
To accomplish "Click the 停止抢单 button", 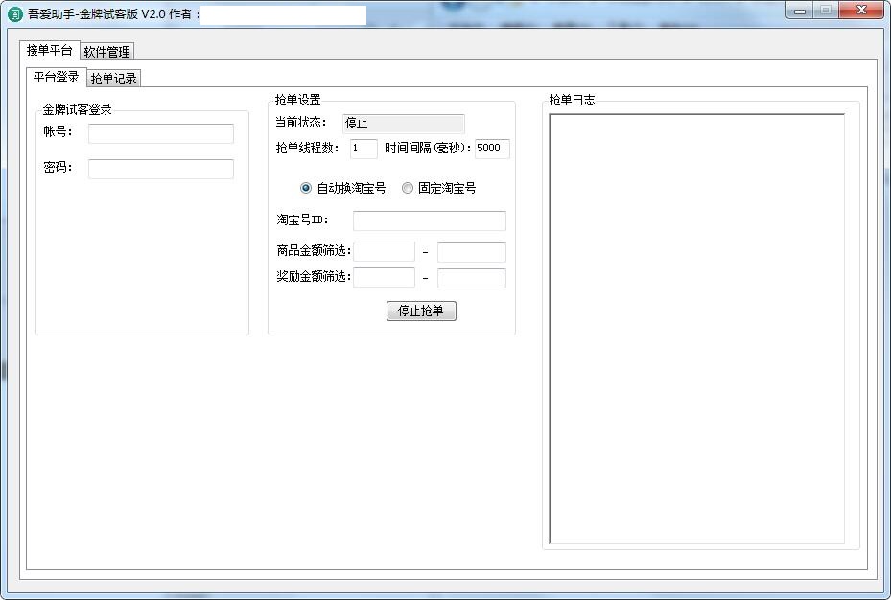I will click(x=421, y=311).
